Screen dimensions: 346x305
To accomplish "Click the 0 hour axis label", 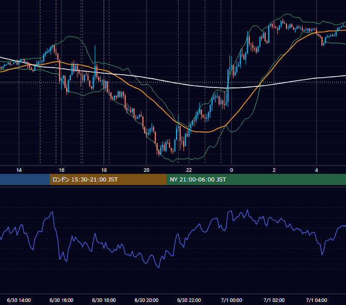I will (232, 170).
